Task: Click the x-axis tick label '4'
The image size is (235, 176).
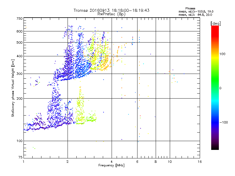Action: tap(112, 162)
